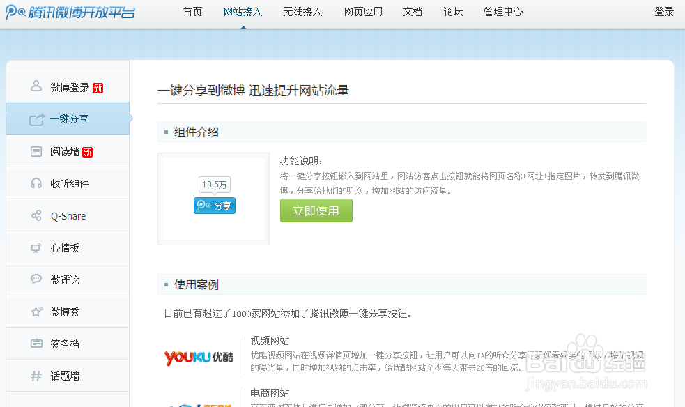Click the sentence 目前已有超过了1000家网站添加了腾讯微博一键分享按钮
The height and width of the screenshot is (407, 685).
click(x=288, y=314)
